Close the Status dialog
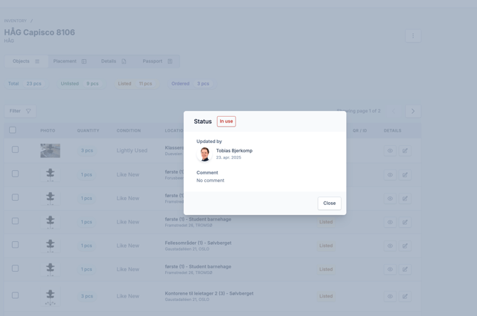 (x=330, y=203)
